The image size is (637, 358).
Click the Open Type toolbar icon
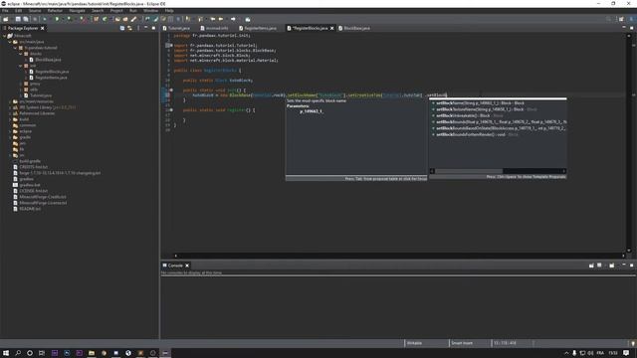(117, 19)
